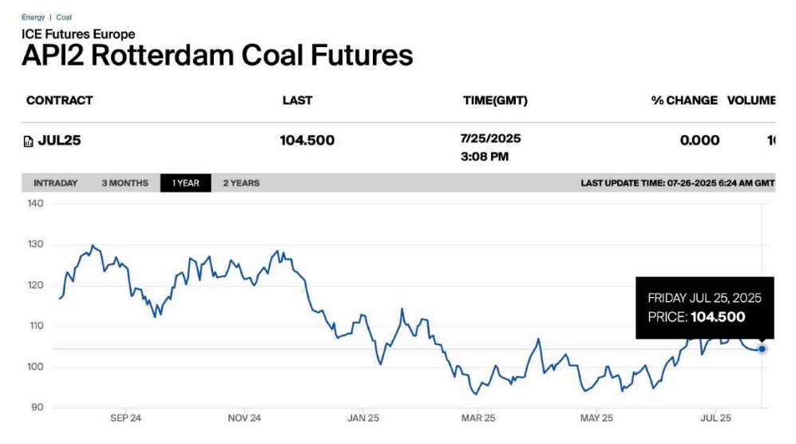Viewport: 796px width, 444px height.
Task: Click the 104.500 last price value
Action: click(307, 141)
